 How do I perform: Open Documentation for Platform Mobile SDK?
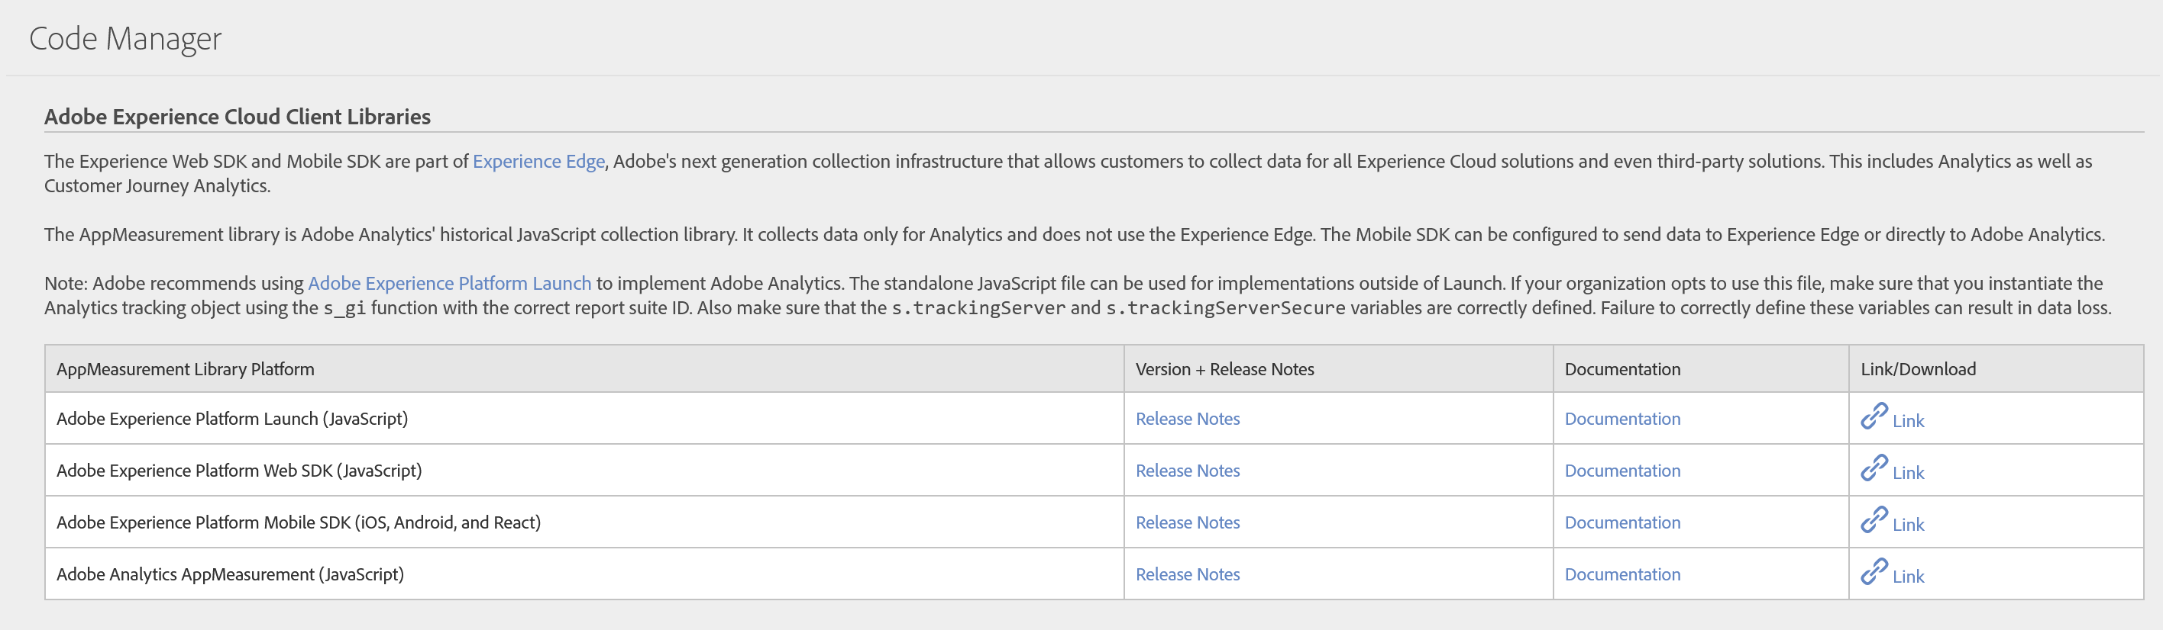[1622, 522]
